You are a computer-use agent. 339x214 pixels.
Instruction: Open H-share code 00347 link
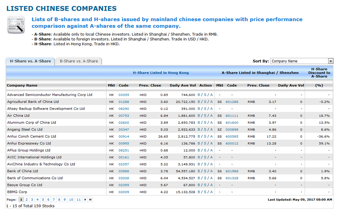(x=124, y=129)
